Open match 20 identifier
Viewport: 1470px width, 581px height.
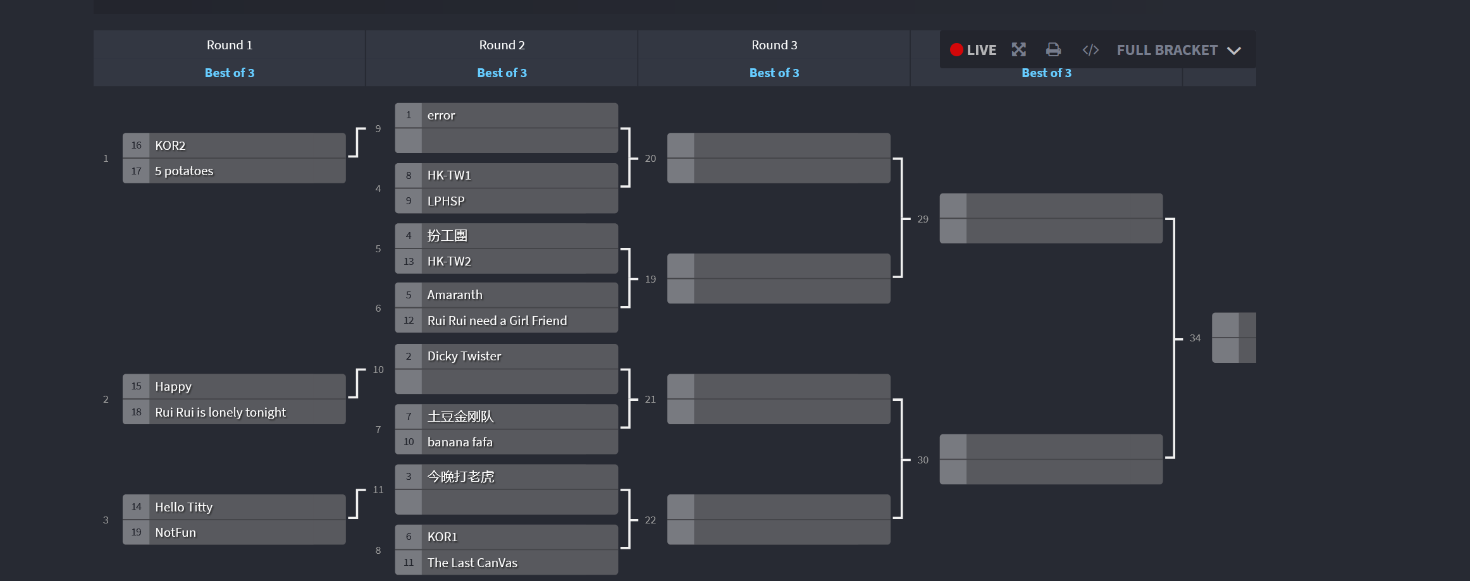650,159
